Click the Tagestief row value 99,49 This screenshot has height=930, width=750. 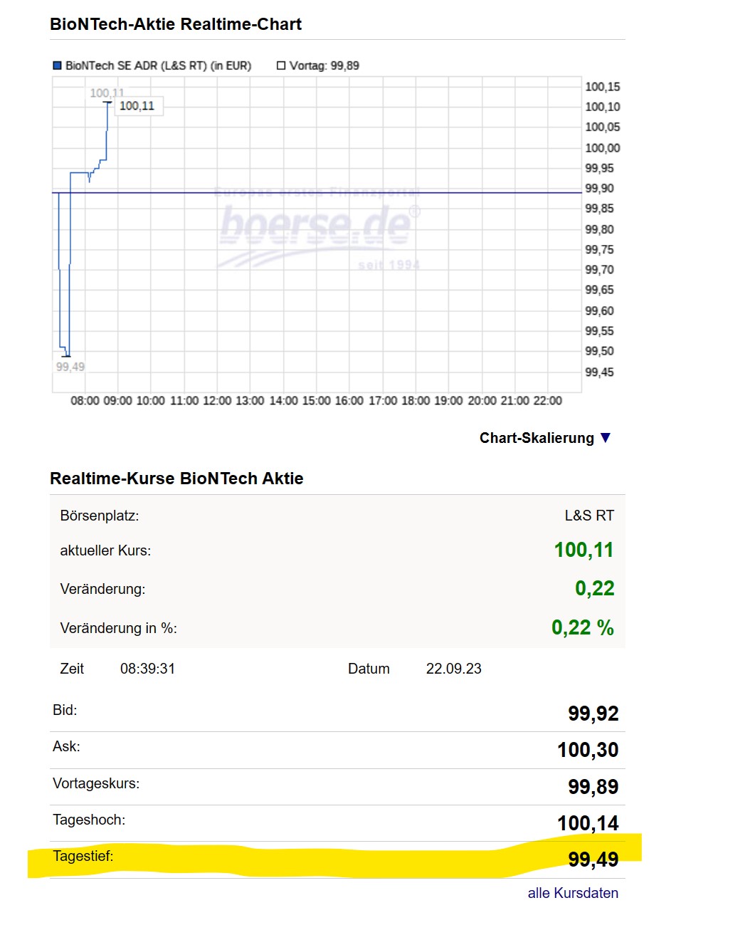(593, 860)
